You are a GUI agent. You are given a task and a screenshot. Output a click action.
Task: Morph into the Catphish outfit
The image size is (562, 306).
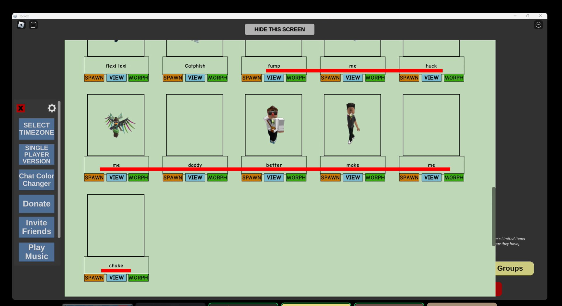(217, 78)
